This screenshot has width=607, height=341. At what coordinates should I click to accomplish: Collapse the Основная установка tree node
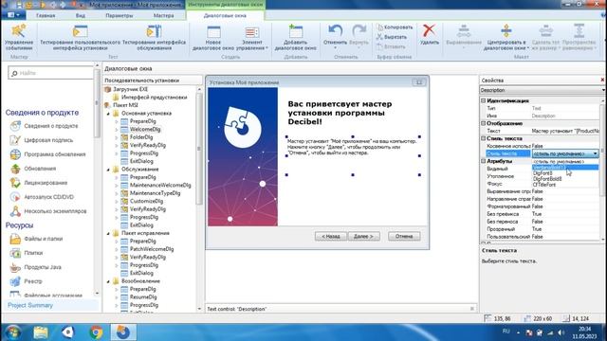[x=108, y=114]
